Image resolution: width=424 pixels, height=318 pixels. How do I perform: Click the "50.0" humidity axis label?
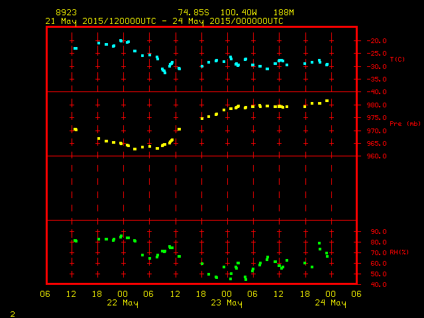(x=378, y=274)
